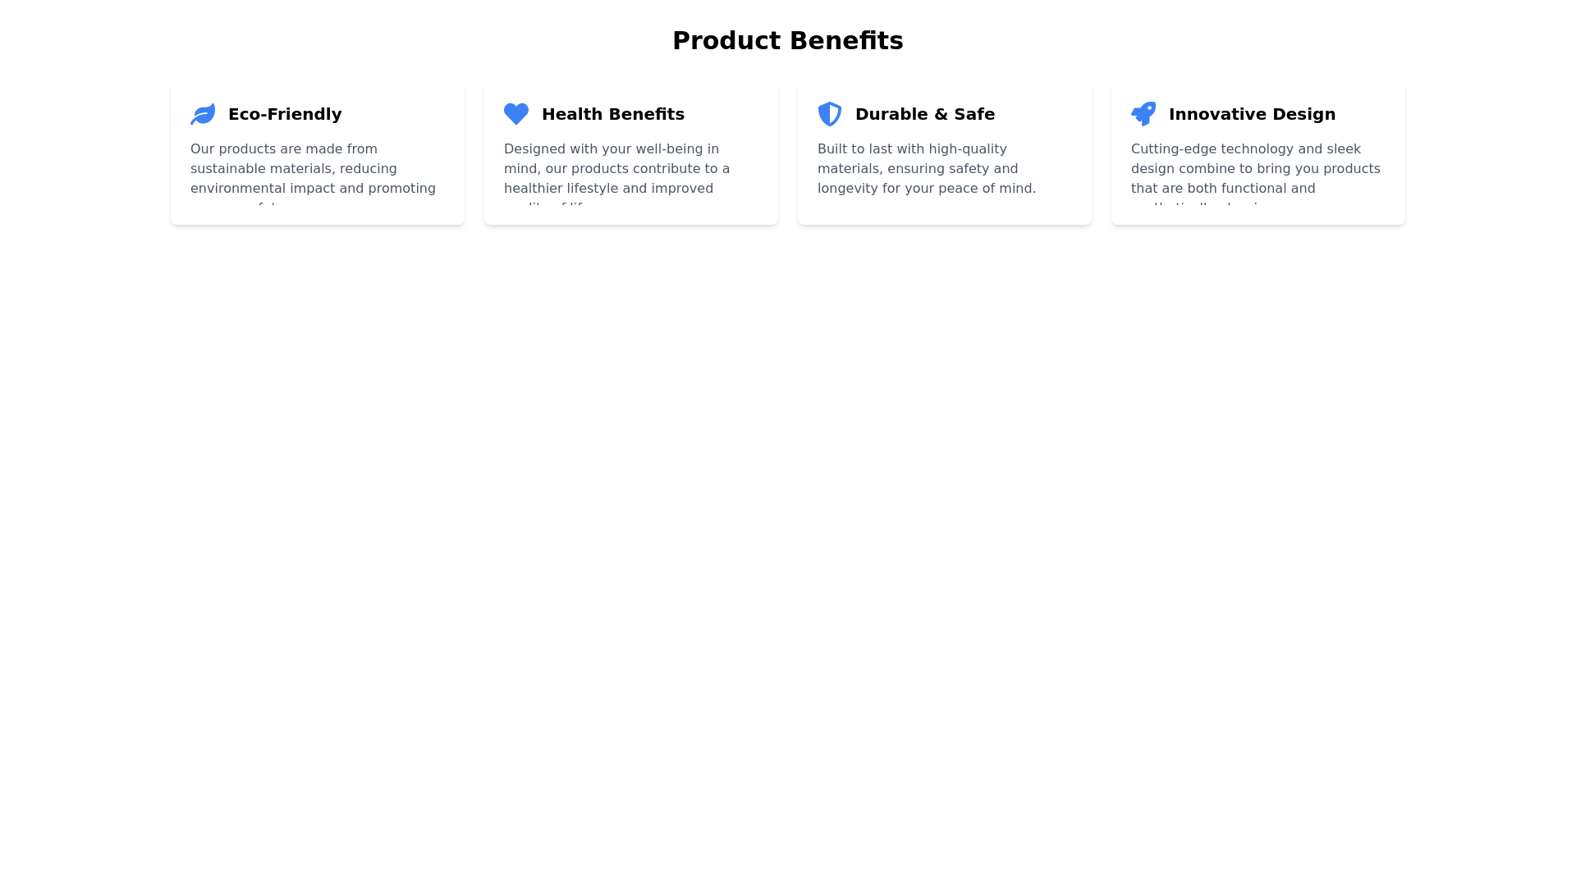Screen dimensions: 1576x886
Task: Click 'Designed with your well-being in' text line
Action: pyautogui.click(x=612, y=149)
